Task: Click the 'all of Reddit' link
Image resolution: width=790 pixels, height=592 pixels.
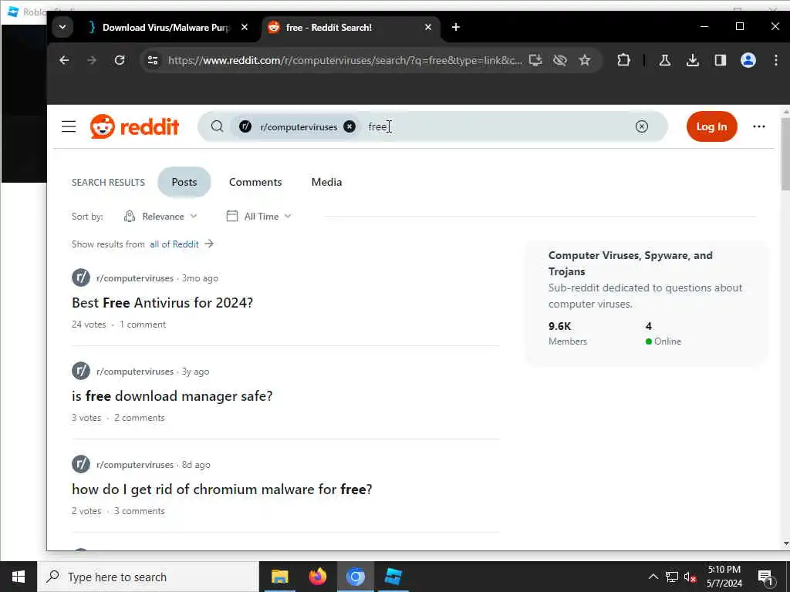Action: (x=174, y=244)
